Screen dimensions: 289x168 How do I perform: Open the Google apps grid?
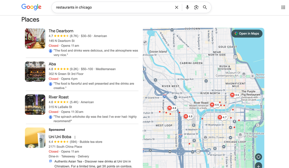[283, 7]
